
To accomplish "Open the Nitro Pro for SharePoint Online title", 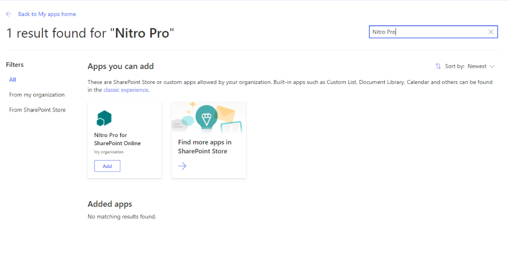I will pos(117,139).
